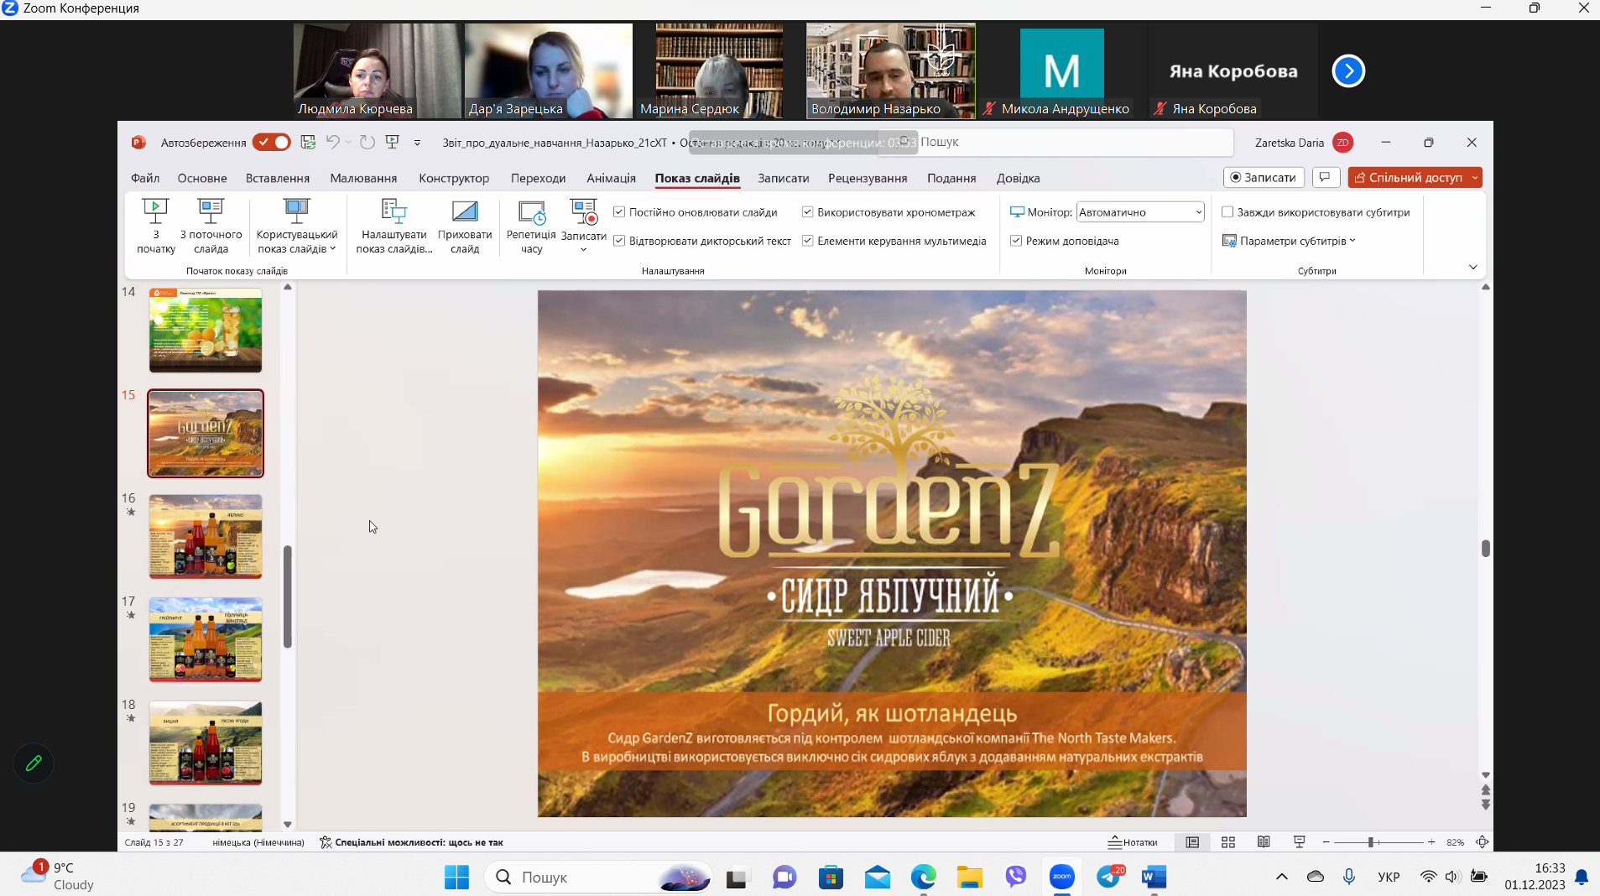Click the Share access button
Screen dimensions: 1600x896
click(x=1409, y=177)
